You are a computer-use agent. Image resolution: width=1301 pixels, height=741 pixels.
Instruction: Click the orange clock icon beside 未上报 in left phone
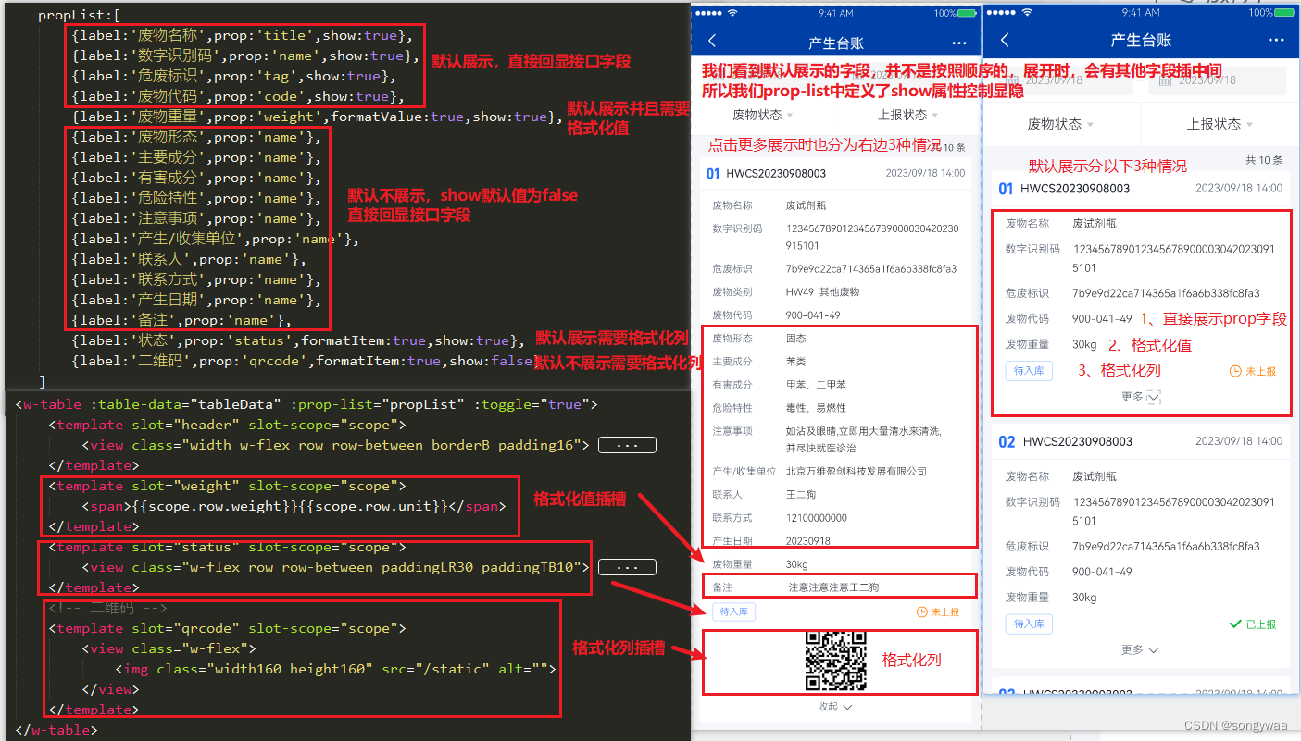click(x=921, y=611)
